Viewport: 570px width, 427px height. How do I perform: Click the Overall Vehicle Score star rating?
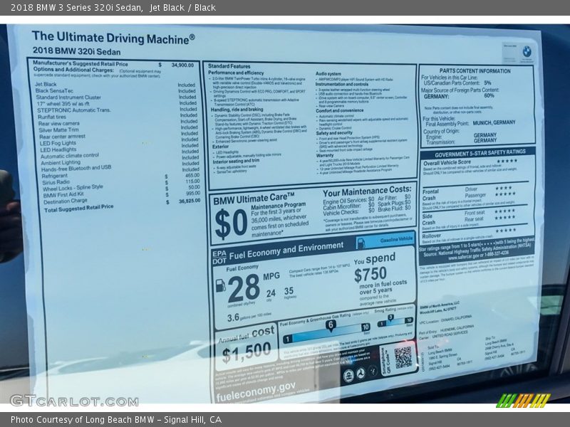pyautogui.click(x=507, y=162)
